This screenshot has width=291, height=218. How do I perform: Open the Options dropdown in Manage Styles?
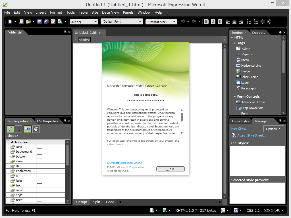tap(274, 129)
